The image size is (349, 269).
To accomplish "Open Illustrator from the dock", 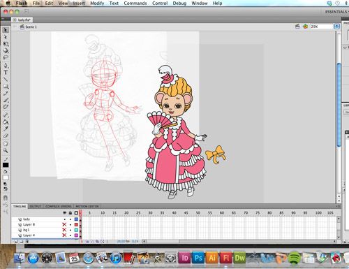I will coord(212,258).
